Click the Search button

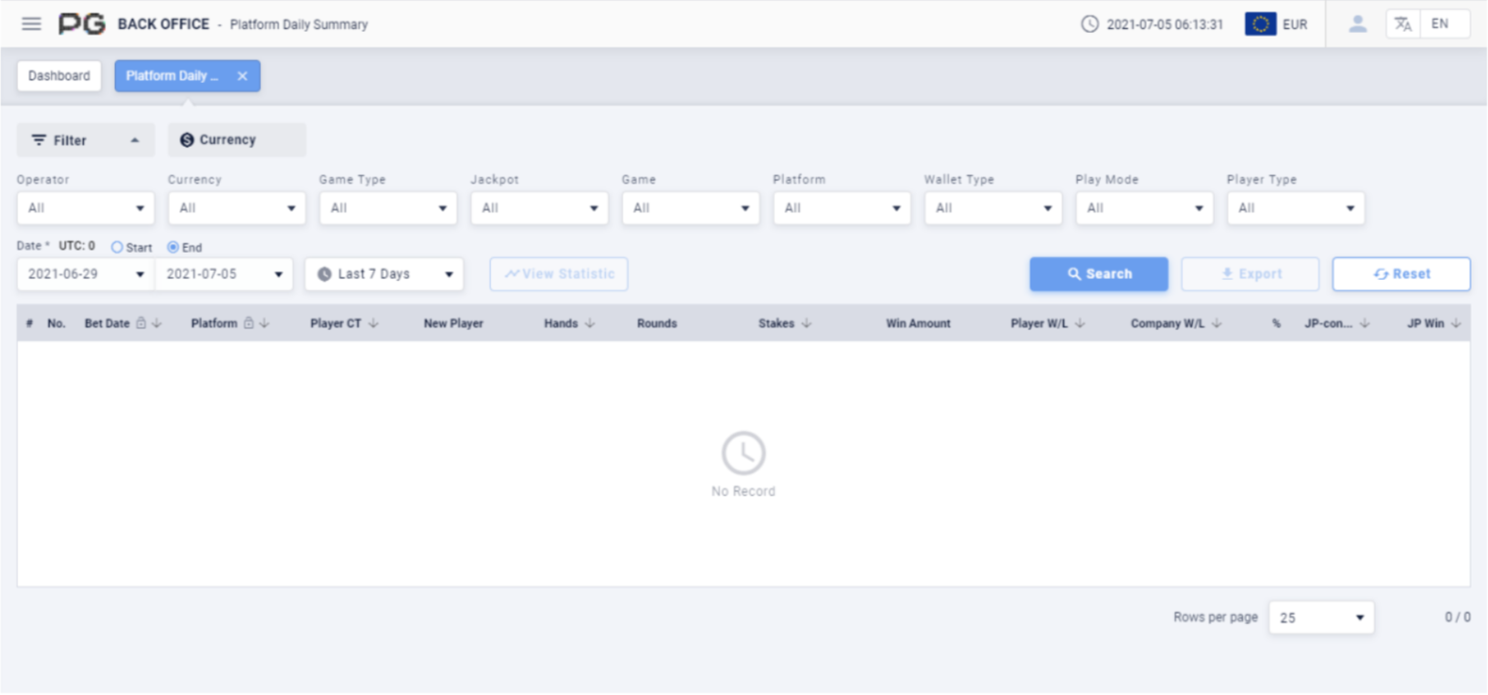tap(1099, 274)
